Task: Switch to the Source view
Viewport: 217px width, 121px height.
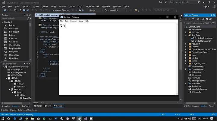Action: coord(58,106)
